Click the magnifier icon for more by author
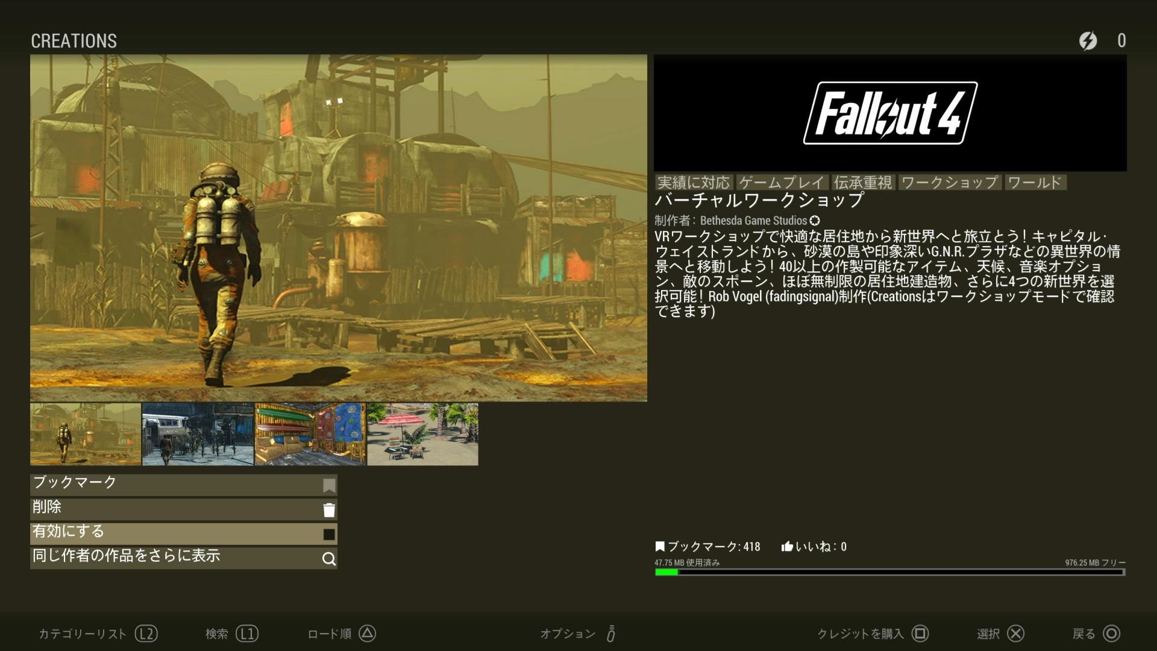This screenshot has width=1157, height=651. coord(329,559)
